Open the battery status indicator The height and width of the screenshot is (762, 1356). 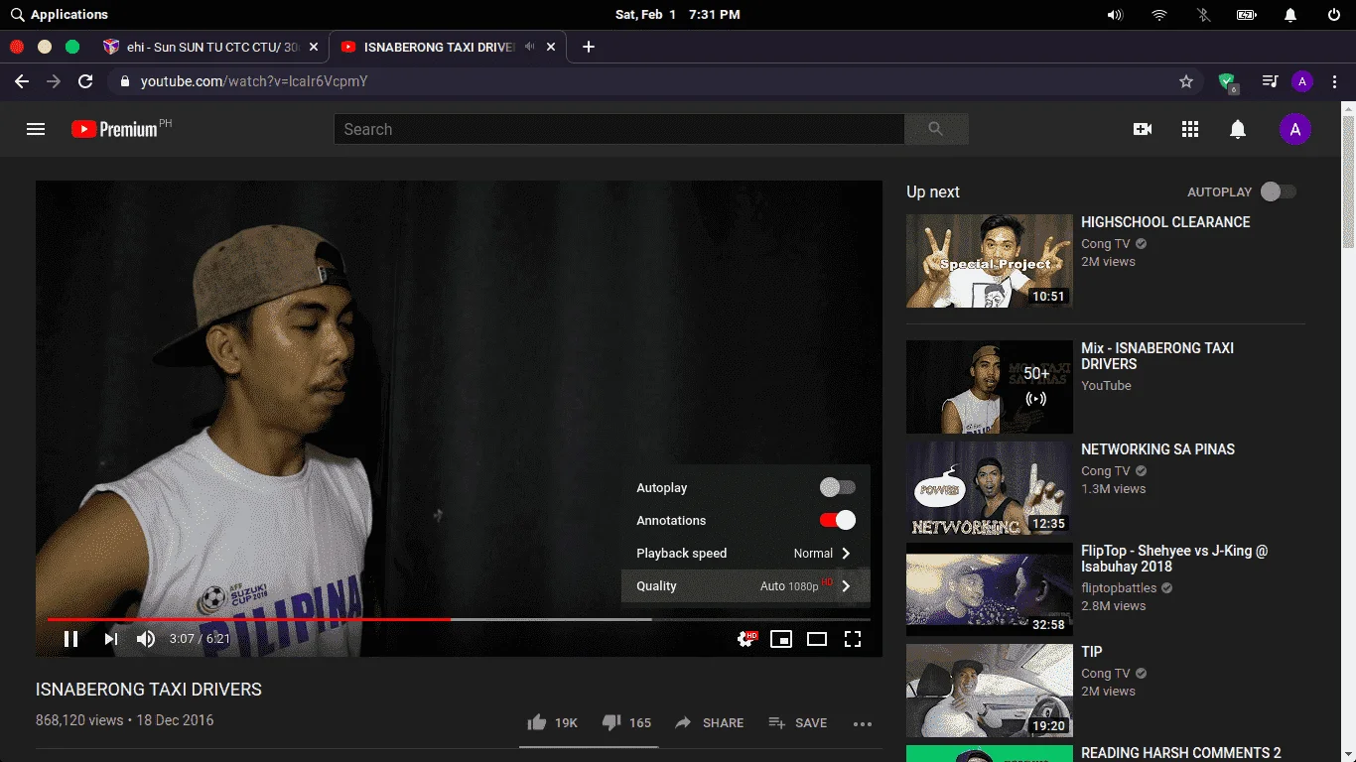tap(1247, 15)
